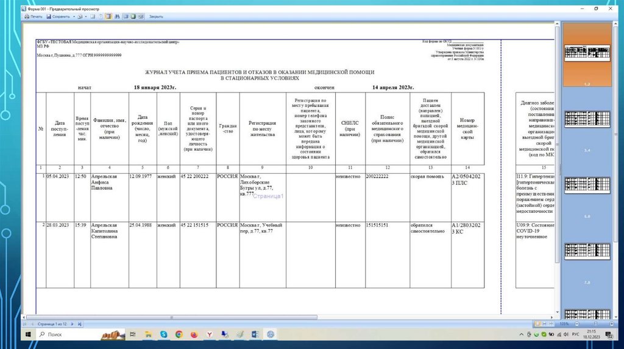Click the vertical scrollbar of the preview

tap(557, 145)
